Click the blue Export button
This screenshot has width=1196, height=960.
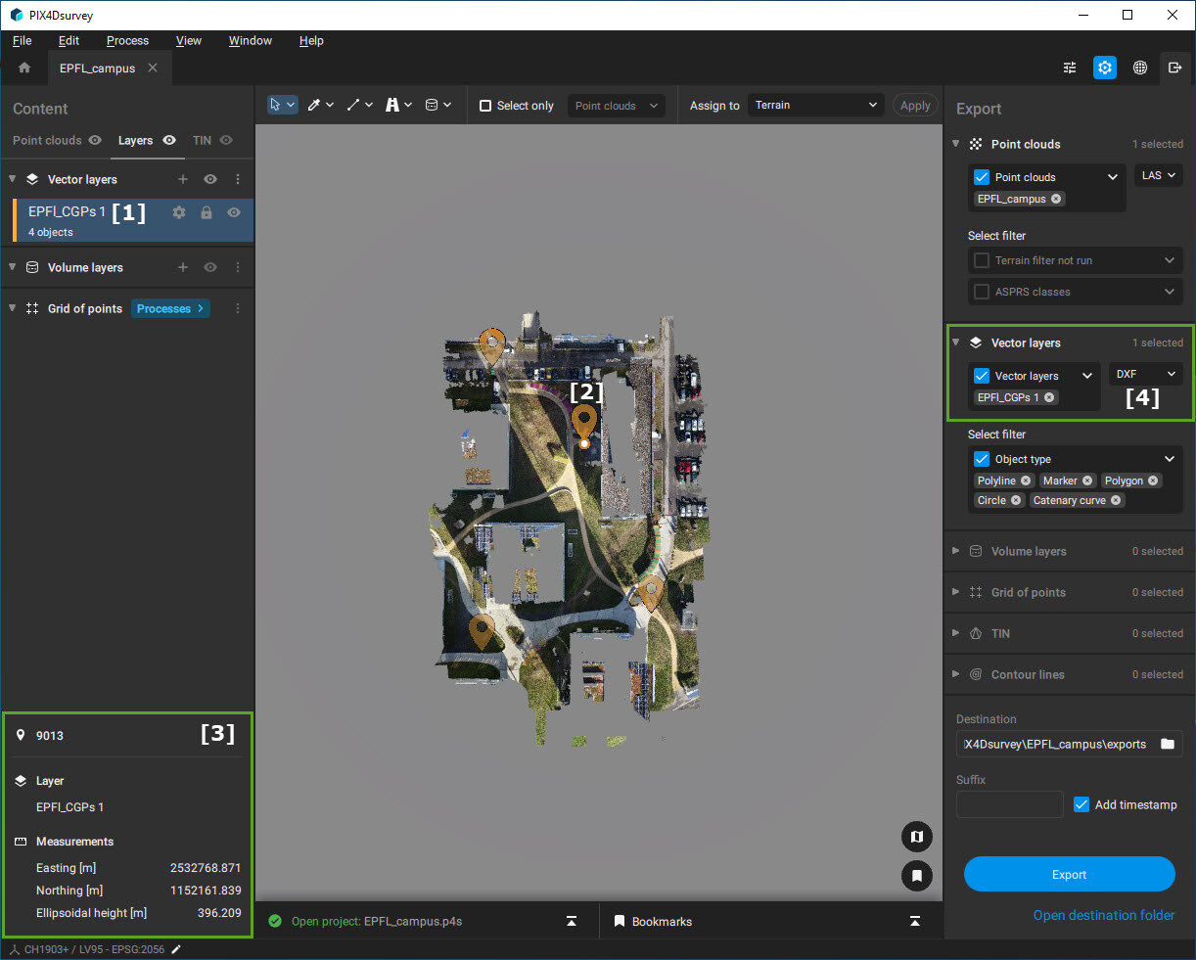click(x=1069, y=875)
